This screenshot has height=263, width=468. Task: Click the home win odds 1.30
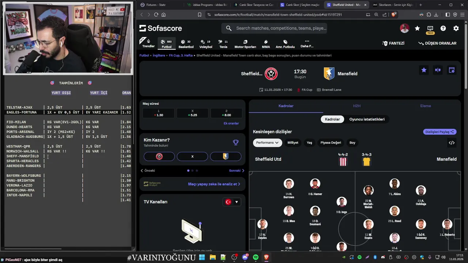(158, 113)
